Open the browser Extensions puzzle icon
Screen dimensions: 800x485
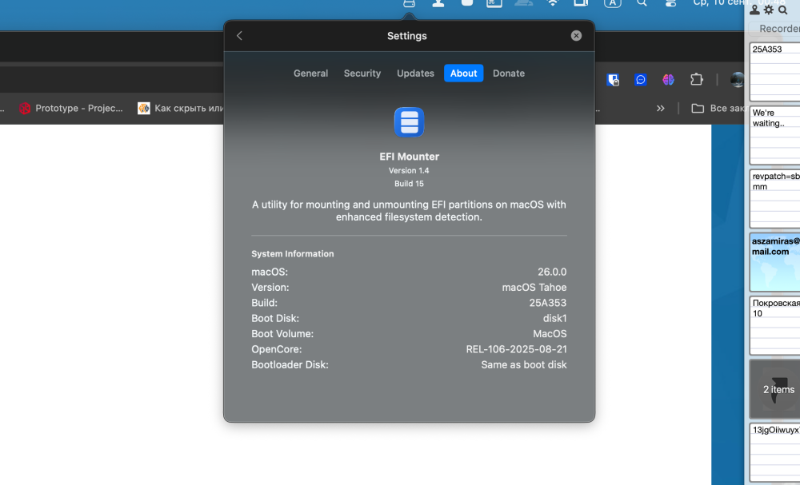pyautogui.click(x=697, y=79)
